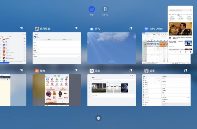
Task: Tap back arrow in floating browser window
Action: click(170, 52)
